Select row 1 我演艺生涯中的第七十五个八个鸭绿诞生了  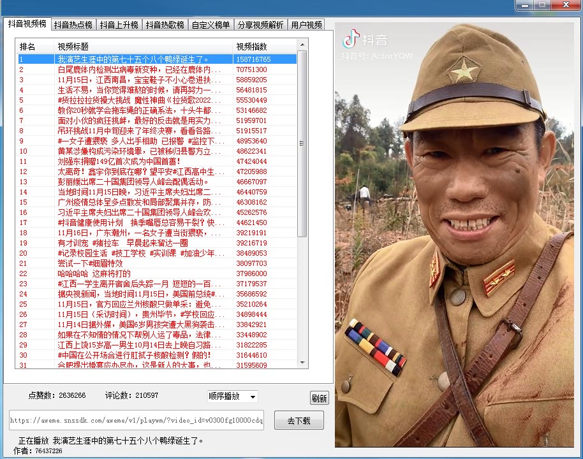(x=158, y=59)
